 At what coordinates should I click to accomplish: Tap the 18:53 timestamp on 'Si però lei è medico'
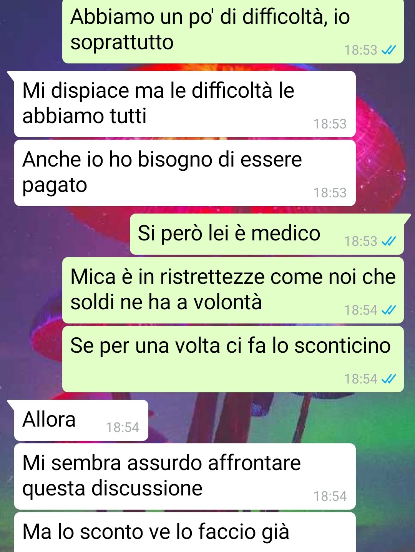tap(360, 241)
